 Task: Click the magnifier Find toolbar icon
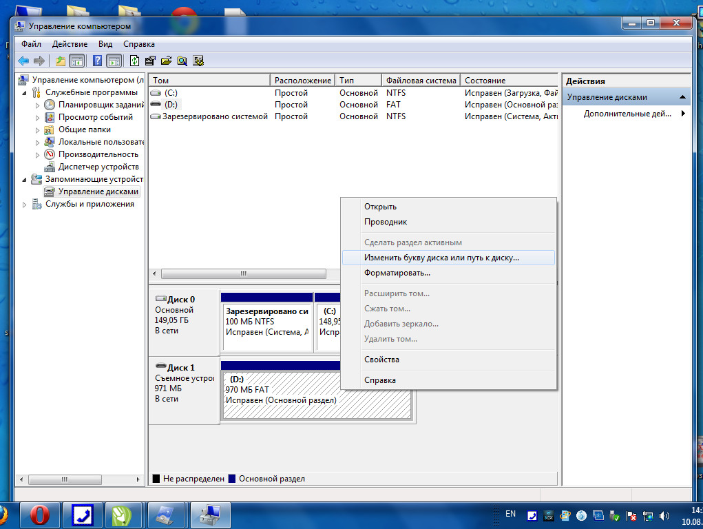click(x=182, y=61)
